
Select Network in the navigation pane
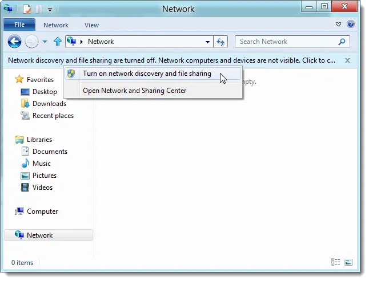coord(49,235)
